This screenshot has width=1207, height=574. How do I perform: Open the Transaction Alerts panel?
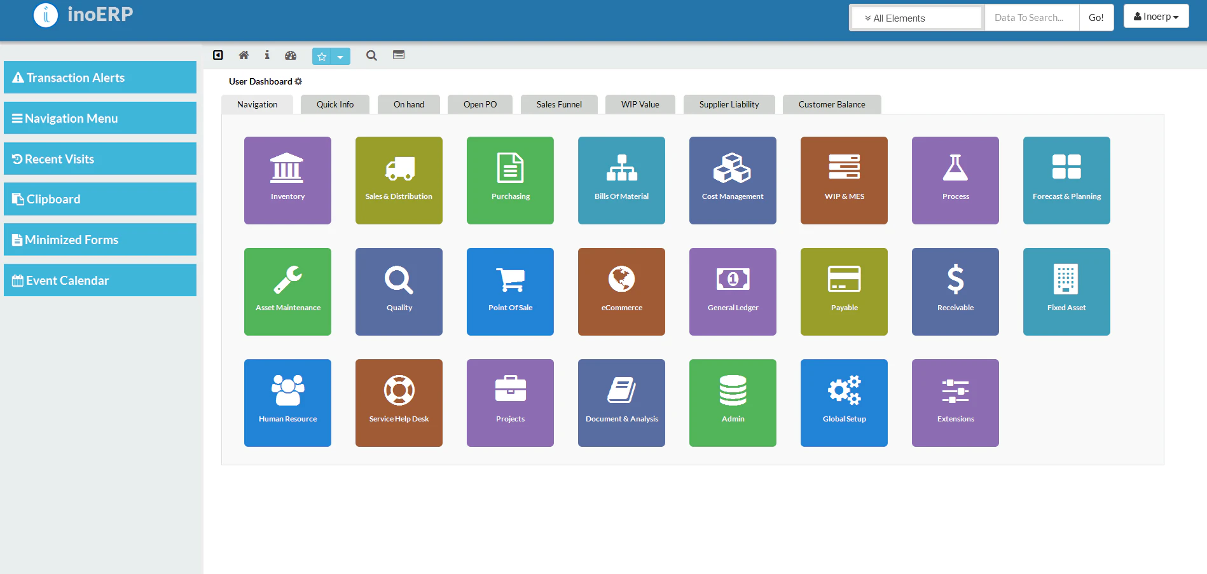tap(100, 78)
